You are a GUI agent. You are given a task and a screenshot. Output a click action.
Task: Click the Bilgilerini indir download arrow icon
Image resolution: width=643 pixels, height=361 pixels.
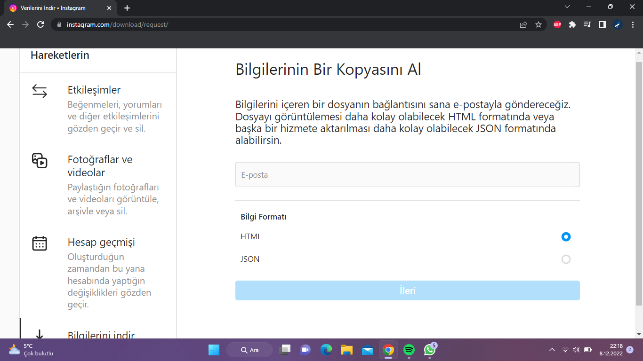click(40, 334)
